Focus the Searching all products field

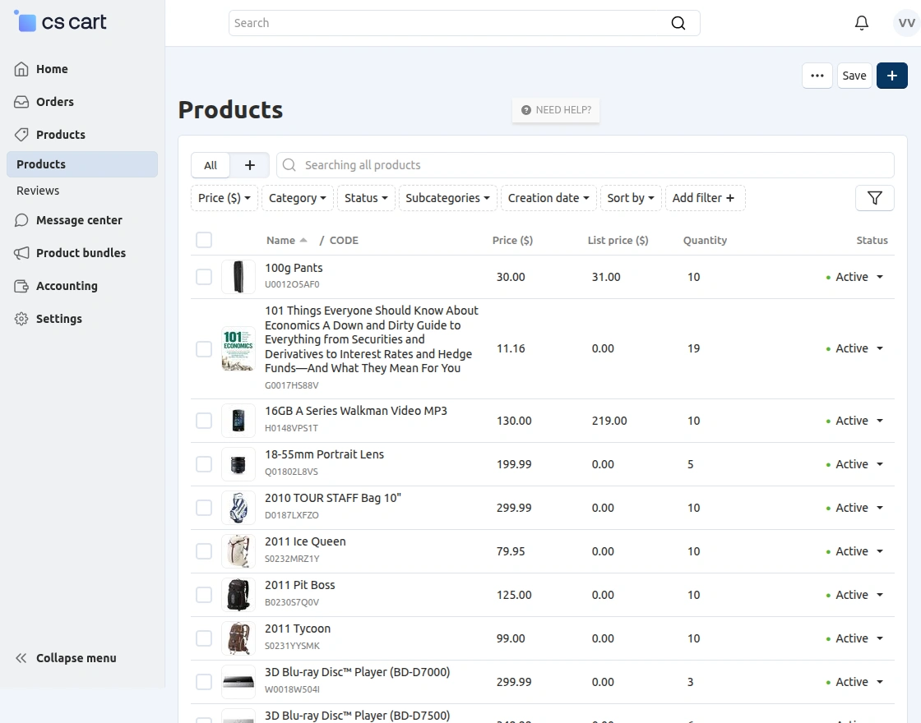coord(585,165)
